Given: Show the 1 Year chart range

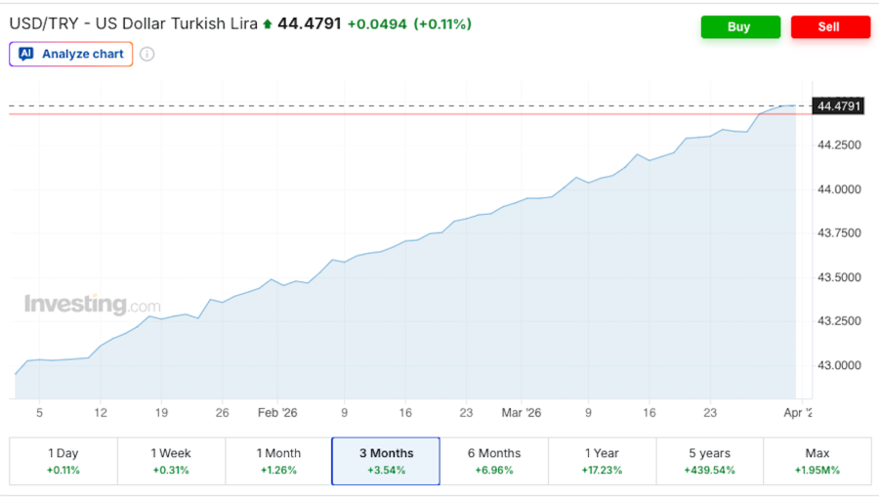Looking at the screenshot, I should point(602,461).
